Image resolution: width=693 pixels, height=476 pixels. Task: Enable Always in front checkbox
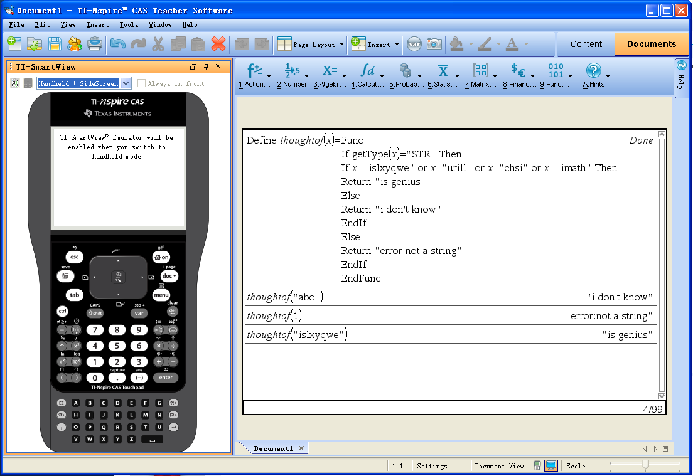tap(141, 83)
